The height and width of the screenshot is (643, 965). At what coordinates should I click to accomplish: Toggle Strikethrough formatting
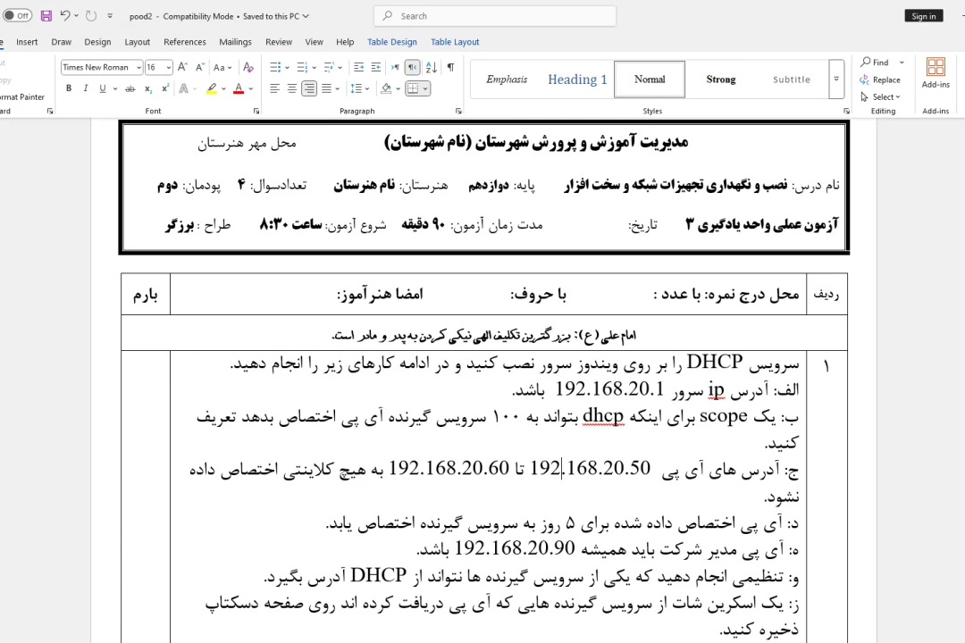(130, 88)
